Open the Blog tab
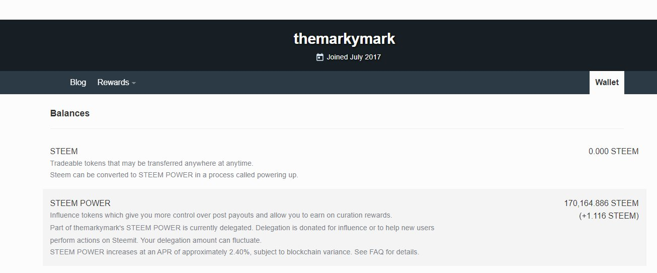 tap(78, 83)
